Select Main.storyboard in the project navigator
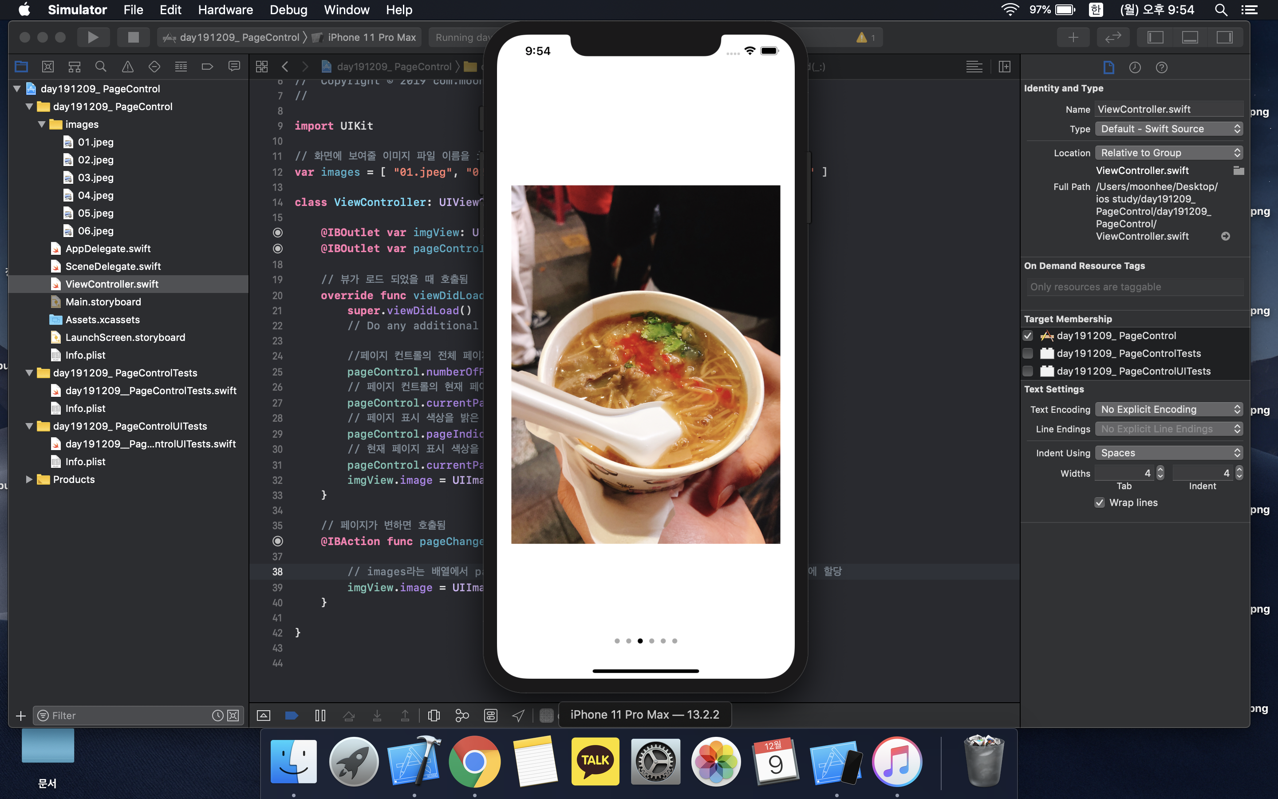 [103, 302]
